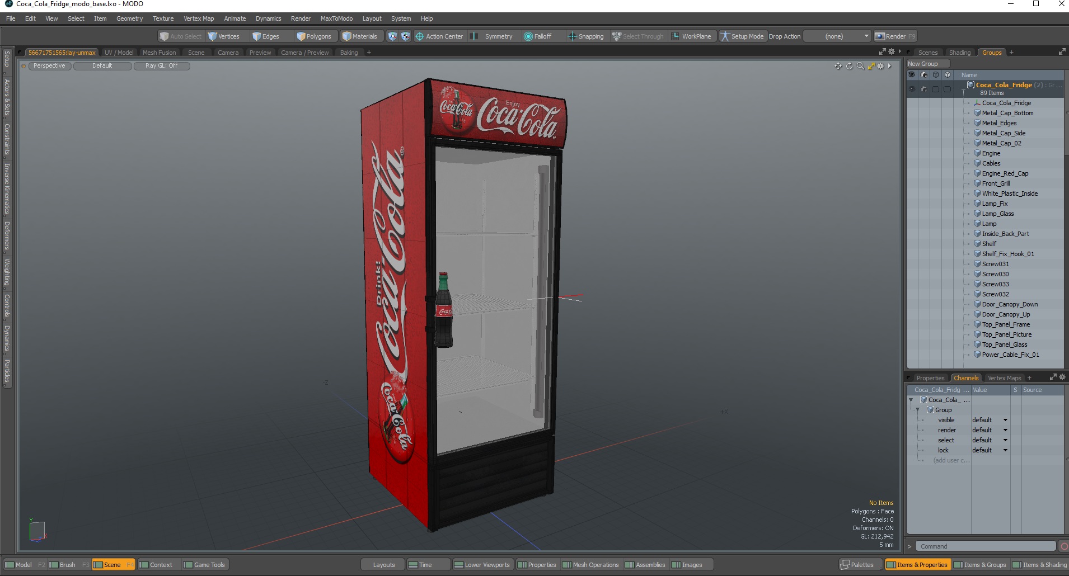This screenshot has width=1069, height=576.
Task: Tick the first checkbox in the Coca_Cola_Fridge group row
Action: (x=935, y=89)
